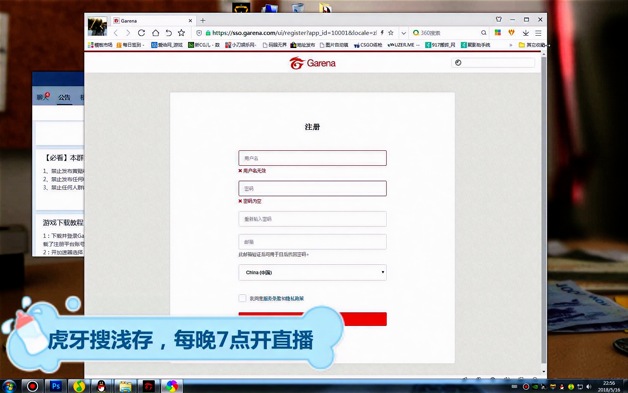Switch to 聊天 tab in QQ group window

[x=42, y=97]
